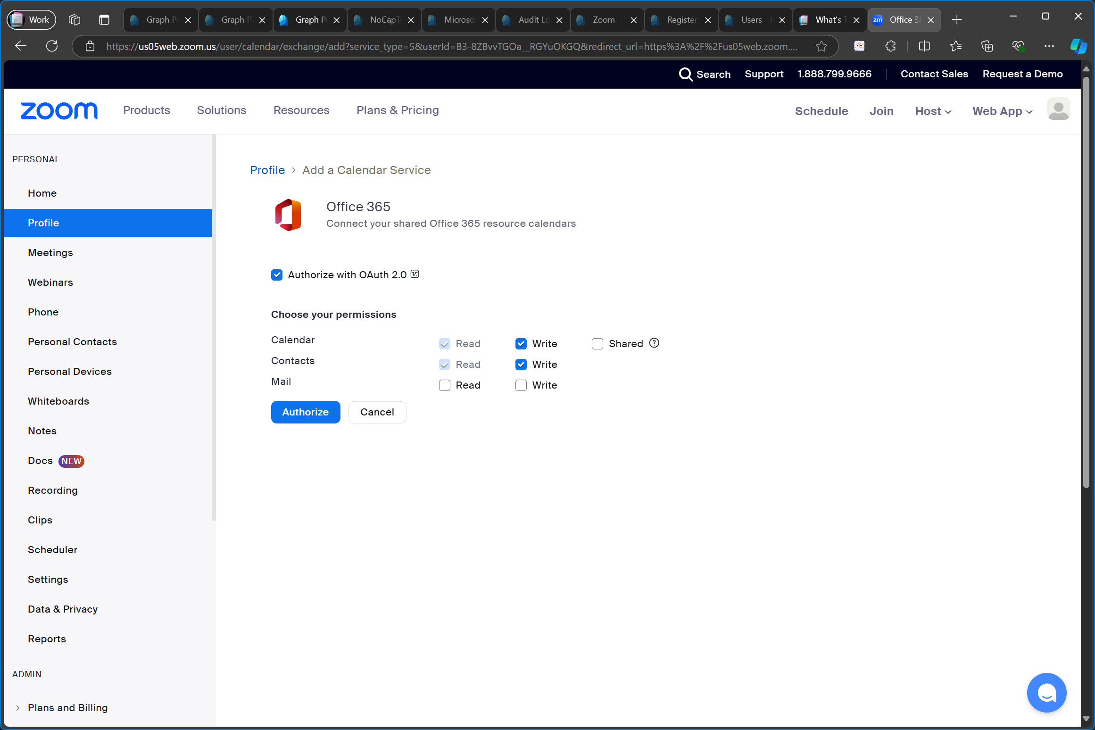Viewport: 1095px width, 730px height.
Task: Open browser settings ellipsis menu
Action: click(1049, 46)
